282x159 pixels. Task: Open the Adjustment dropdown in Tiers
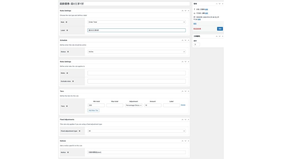click(134, 105)
